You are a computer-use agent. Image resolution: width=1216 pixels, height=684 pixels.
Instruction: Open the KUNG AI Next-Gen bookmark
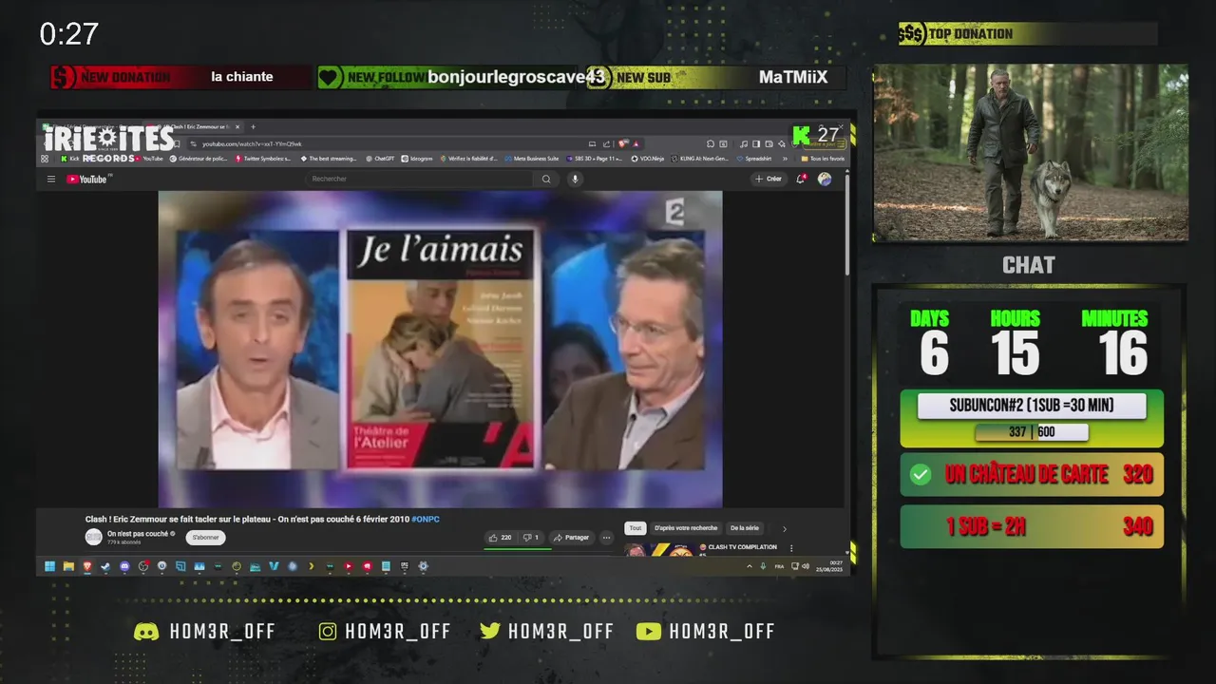tap(700, 159)
